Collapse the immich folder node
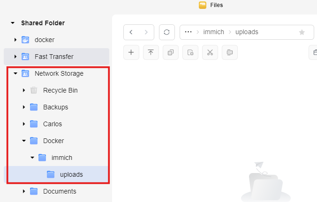317x202 pixels. tap(32, 158)
